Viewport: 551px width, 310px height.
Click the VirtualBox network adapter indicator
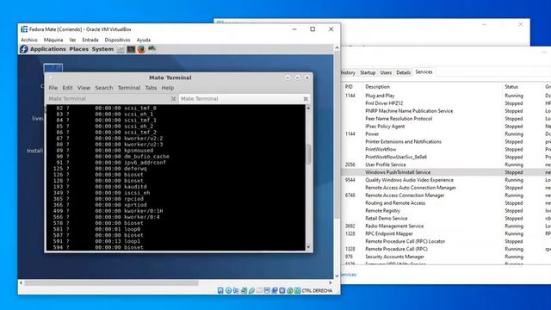pos(244,290)
